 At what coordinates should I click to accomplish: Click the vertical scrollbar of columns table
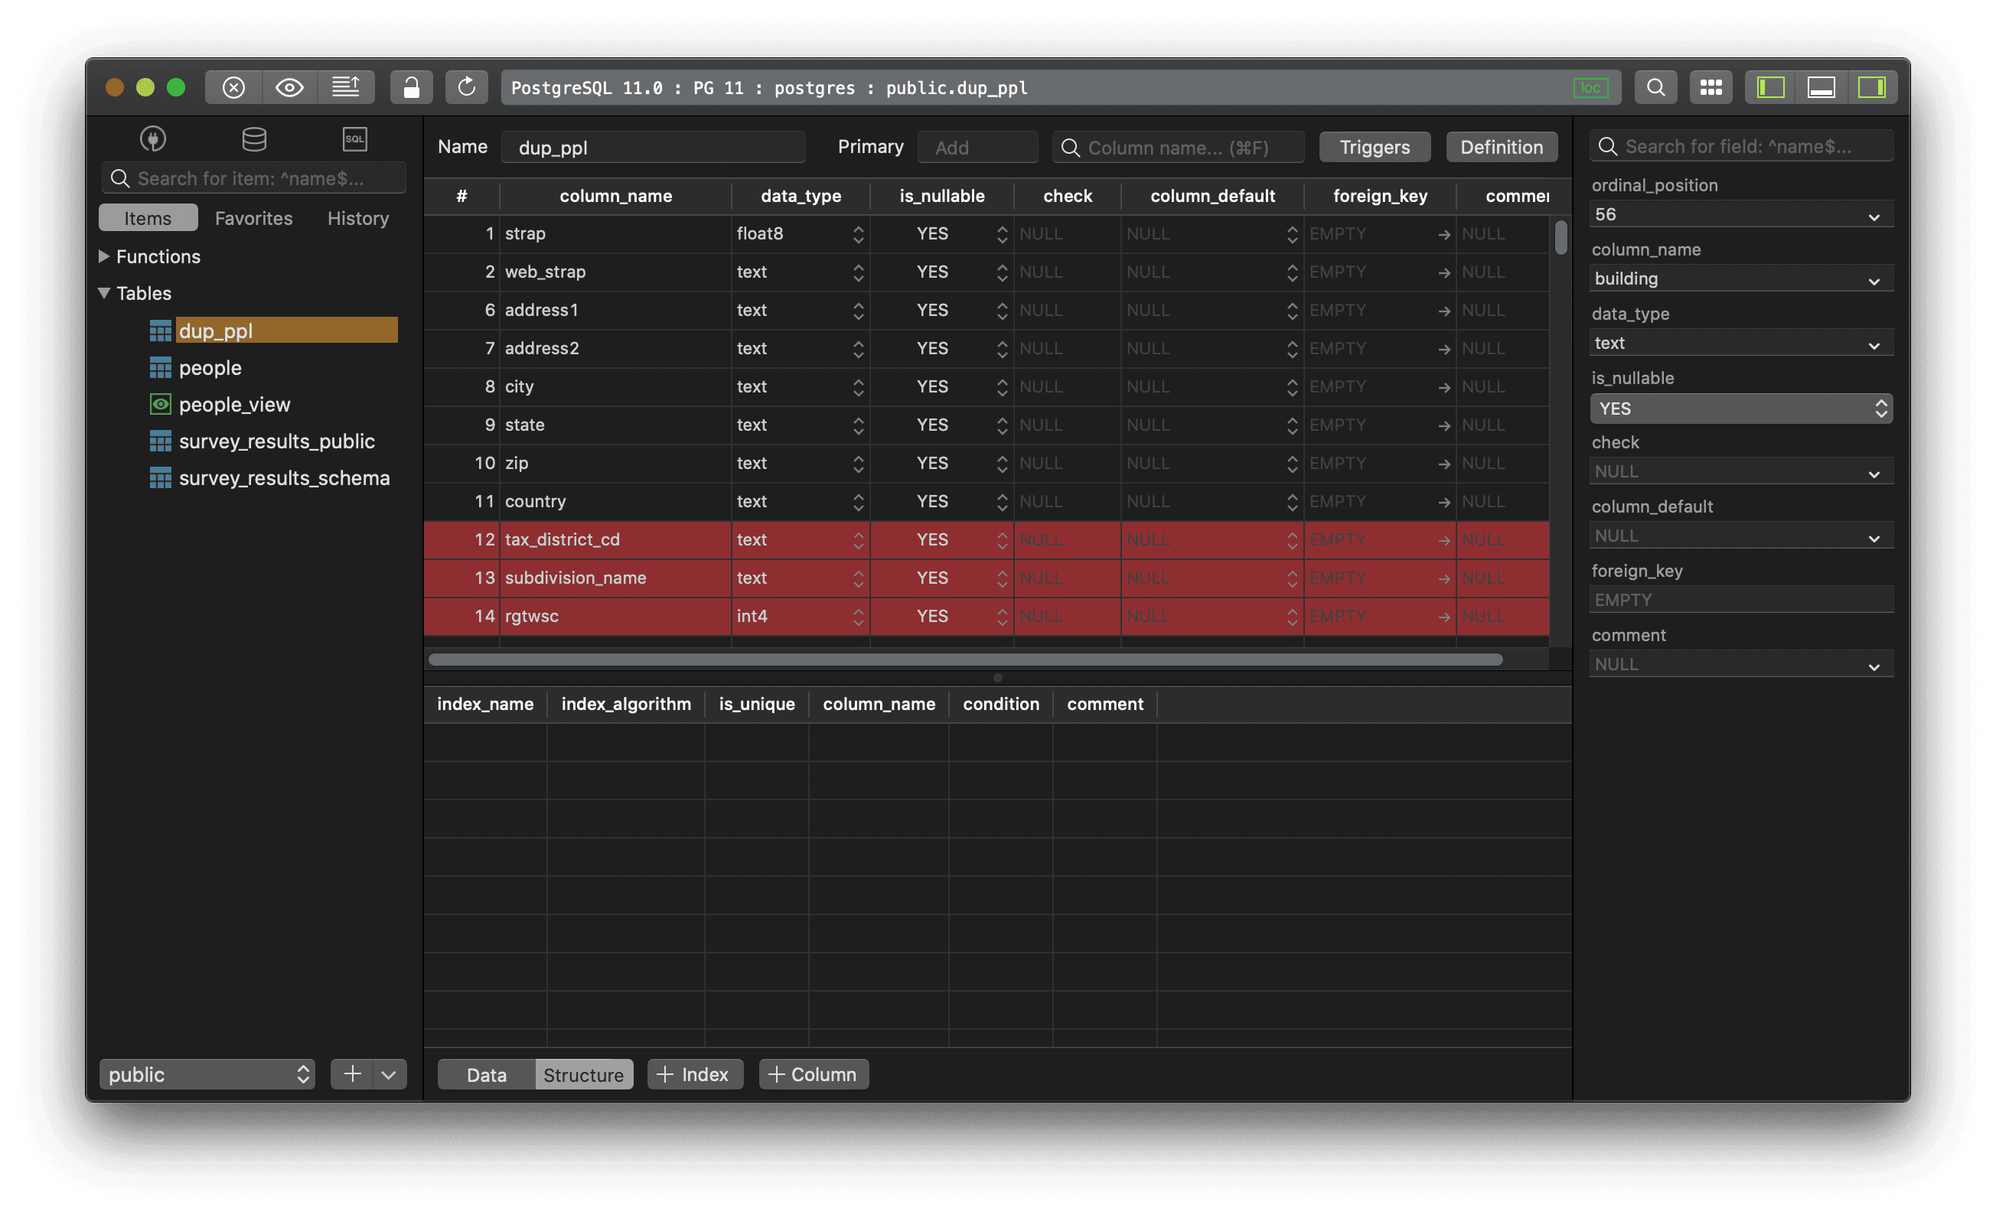(x=1561, y=237)
